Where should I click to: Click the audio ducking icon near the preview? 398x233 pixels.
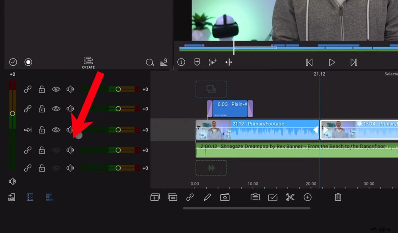213,62
